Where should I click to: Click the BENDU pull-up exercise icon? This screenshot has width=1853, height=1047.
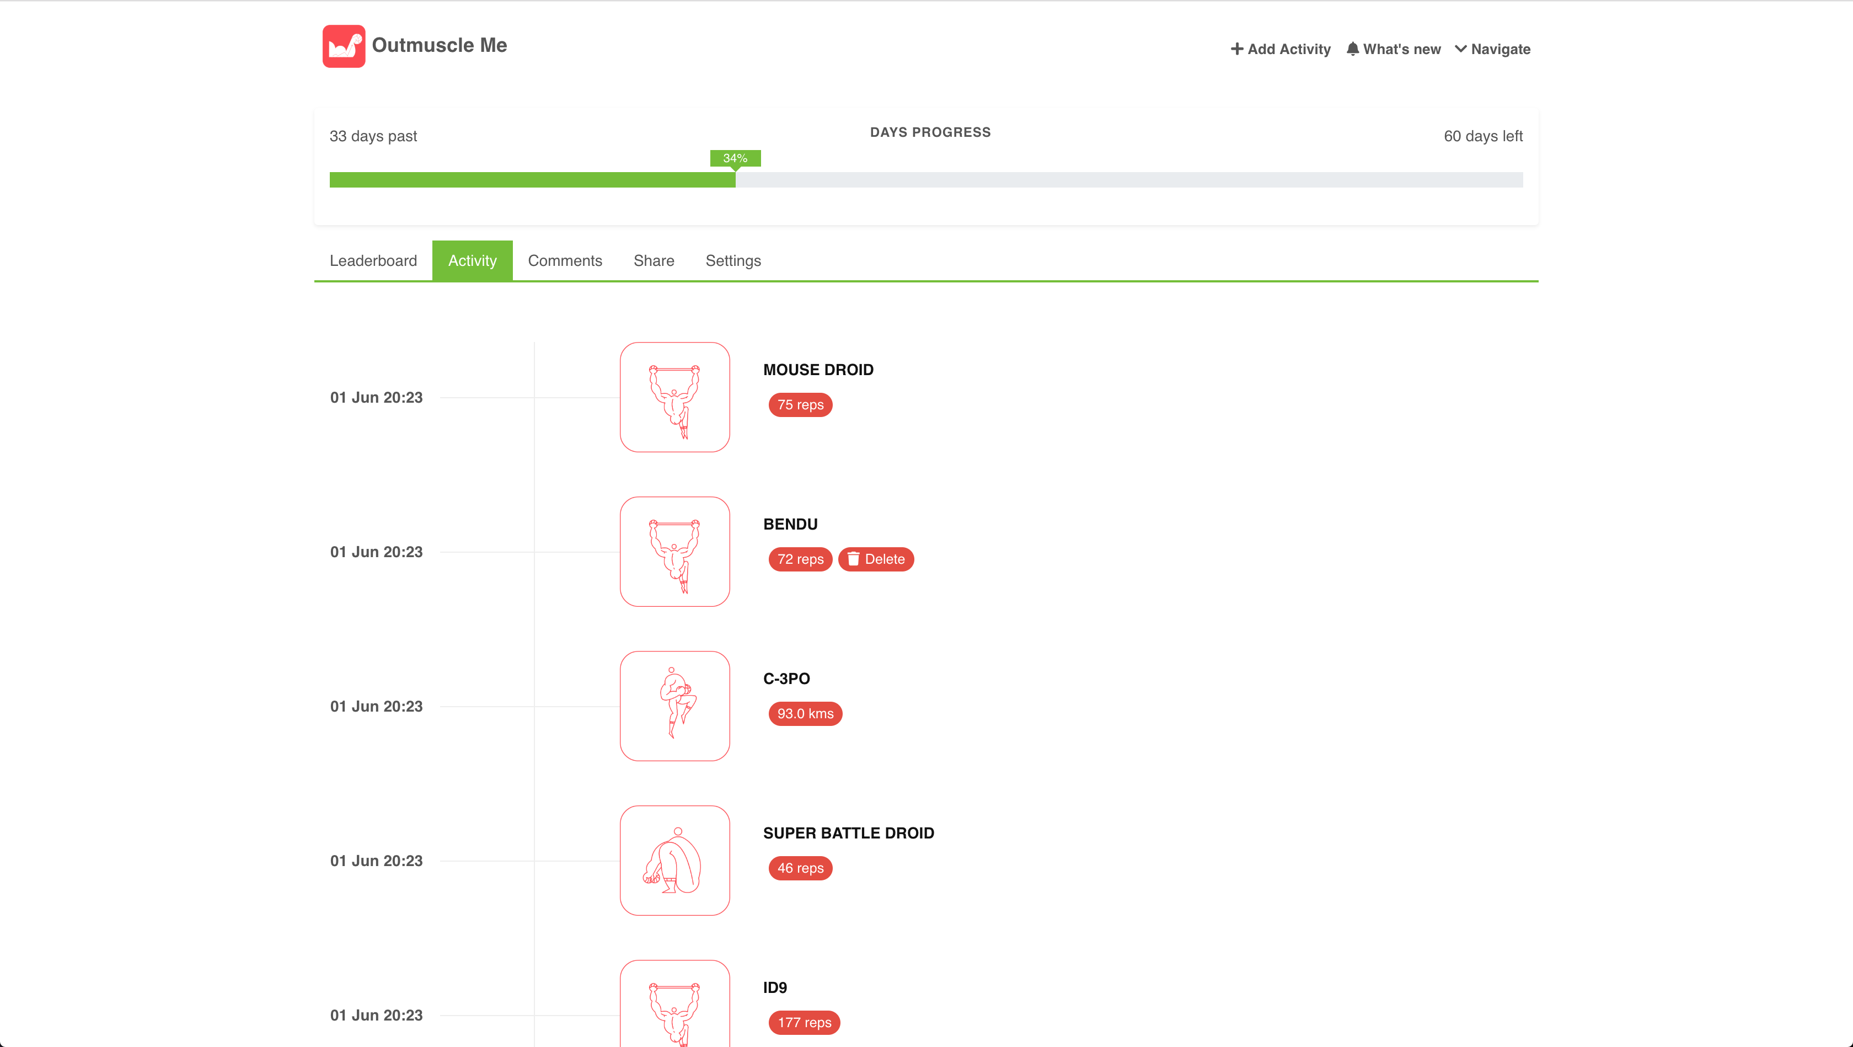(x=674, y=551)
